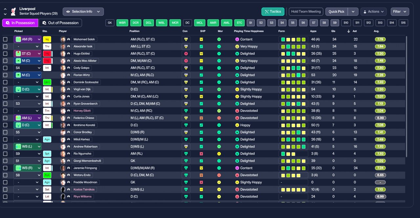Click Rio Ngumoha's red sharpness icon

(x=201, y=154)
